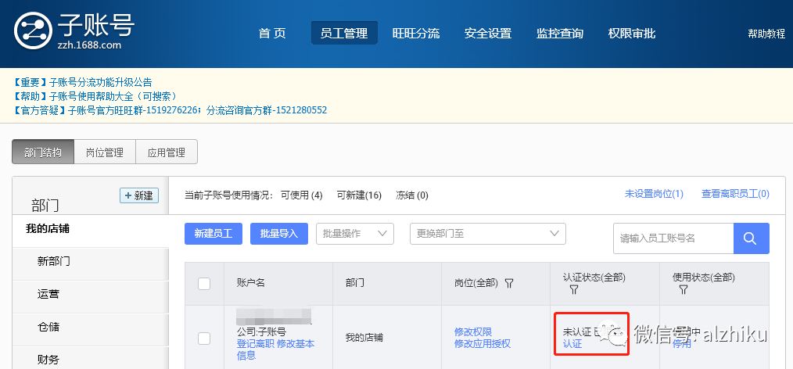The width and height of the screenshot is (793, 369).
Task: Click 修改权限 link
Action: pos(473,332)
